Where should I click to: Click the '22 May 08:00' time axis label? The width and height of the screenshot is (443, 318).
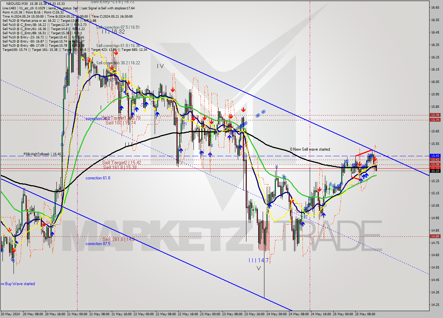pos(165,314)
